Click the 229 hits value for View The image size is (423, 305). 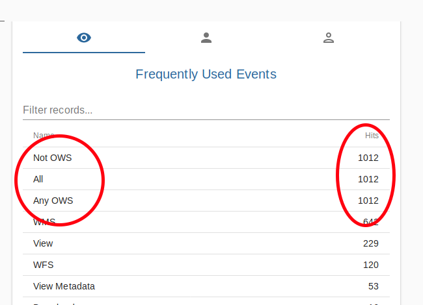(x=371, y=243)
